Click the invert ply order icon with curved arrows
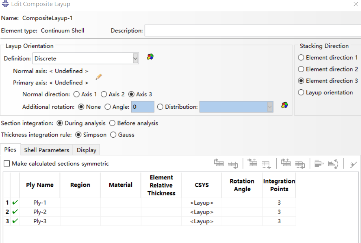The height and width of the screenshot is (243, 361). tap(333, 163)
